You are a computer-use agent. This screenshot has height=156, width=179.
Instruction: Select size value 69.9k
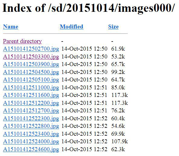coord(118,134)
